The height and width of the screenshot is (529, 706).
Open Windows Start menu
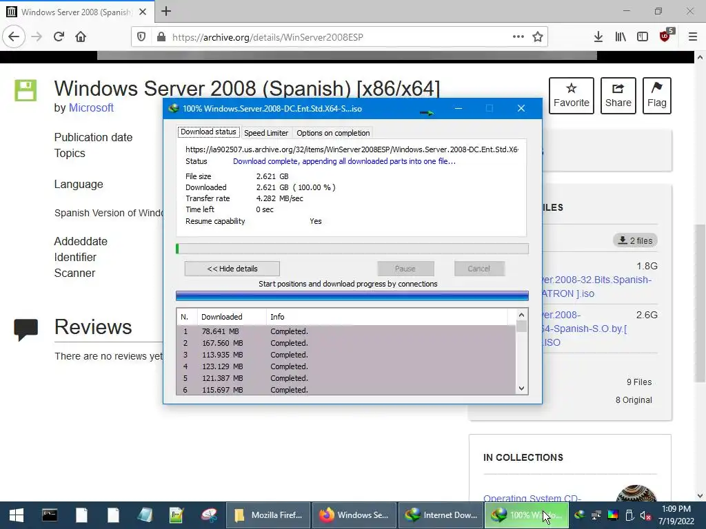coord(17,515)
